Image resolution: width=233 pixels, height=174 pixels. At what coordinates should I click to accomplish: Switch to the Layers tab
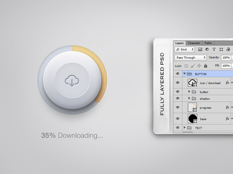point(179,43)
